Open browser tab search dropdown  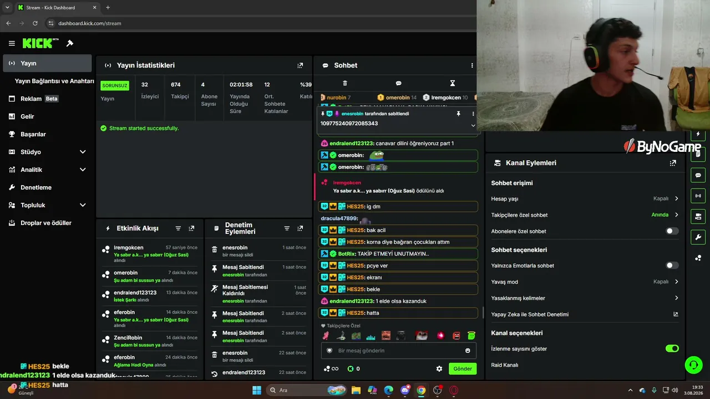pyautogui.click(x=7, y=8)
